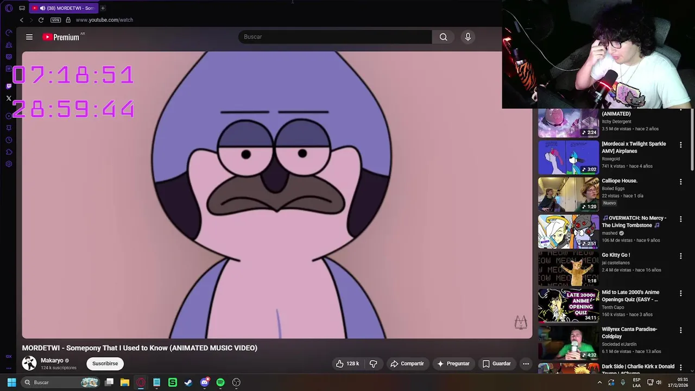The height and width of the screenshot is (391, 695).
Task: Open history clock icon in the sidebar
Action: pyautogui.click(x=9, y=140)
